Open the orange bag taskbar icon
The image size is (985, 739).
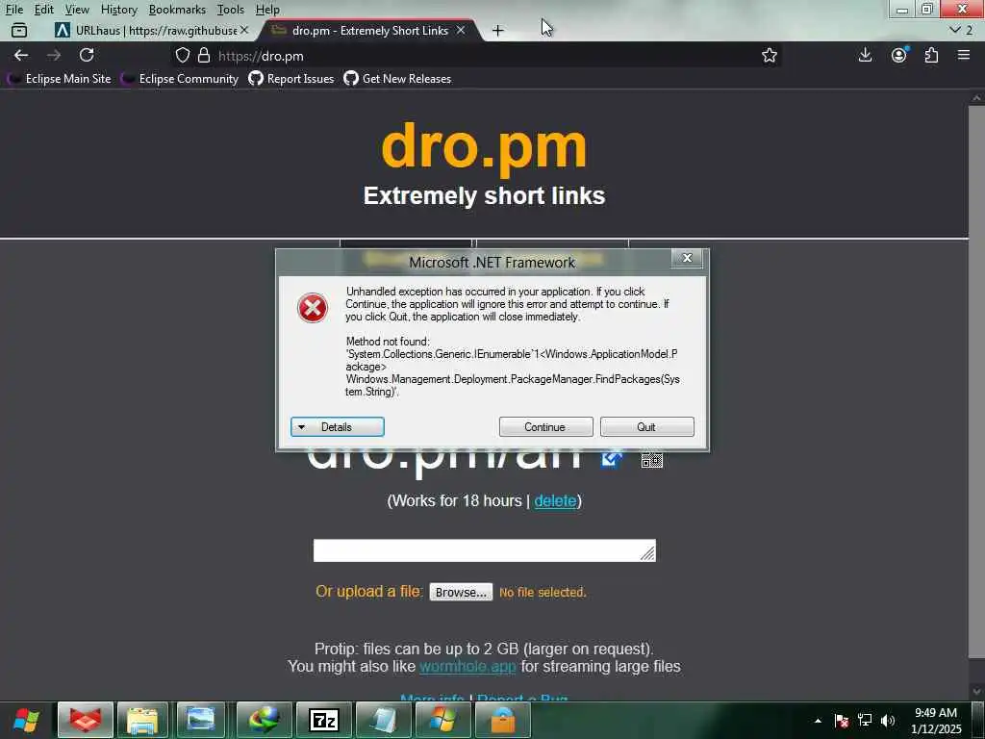(502, 720)
